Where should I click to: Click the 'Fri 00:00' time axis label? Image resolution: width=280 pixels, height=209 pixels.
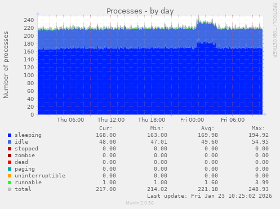pyautogui.click(x=192, y=120)
